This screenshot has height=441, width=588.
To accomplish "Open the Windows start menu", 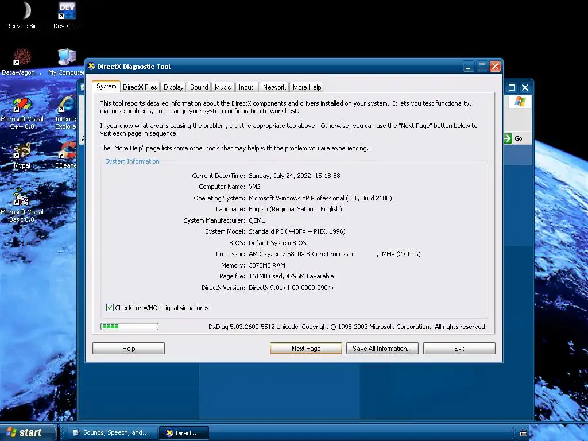I will [x=28, y=432].
